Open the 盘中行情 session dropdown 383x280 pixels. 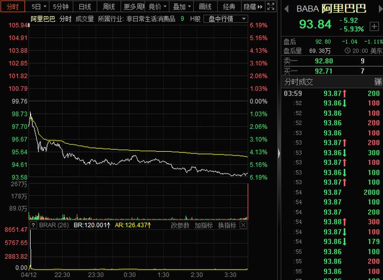point(226,19)
